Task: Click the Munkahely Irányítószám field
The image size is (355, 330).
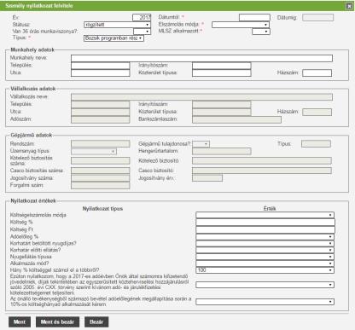Action: [222, 66]
